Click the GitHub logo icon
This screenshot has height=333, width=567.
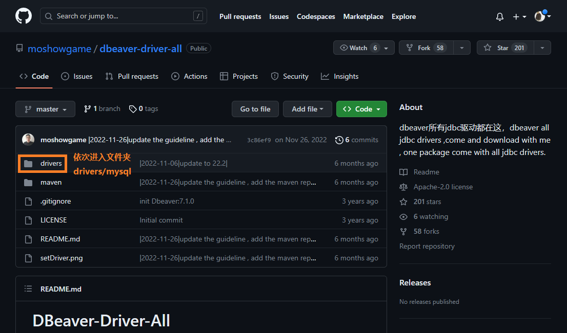24,16
